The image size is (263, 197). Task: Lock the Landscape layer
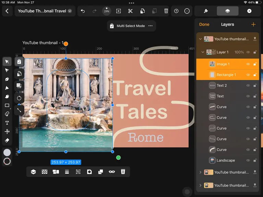point(255,160)
